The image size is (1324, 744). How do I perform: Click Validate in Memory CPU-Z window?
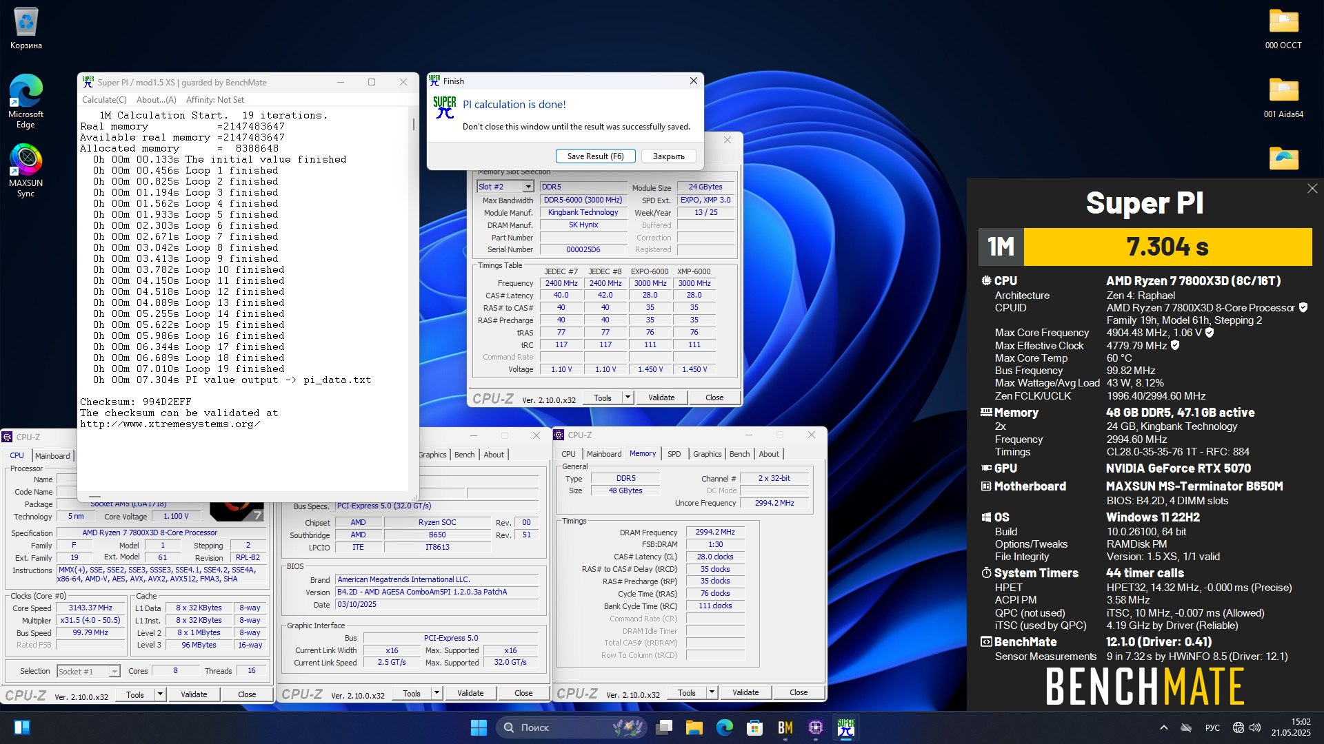[745, 692]
